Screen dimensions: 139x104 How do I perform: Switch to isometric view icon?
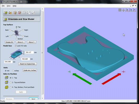[123, 10]
